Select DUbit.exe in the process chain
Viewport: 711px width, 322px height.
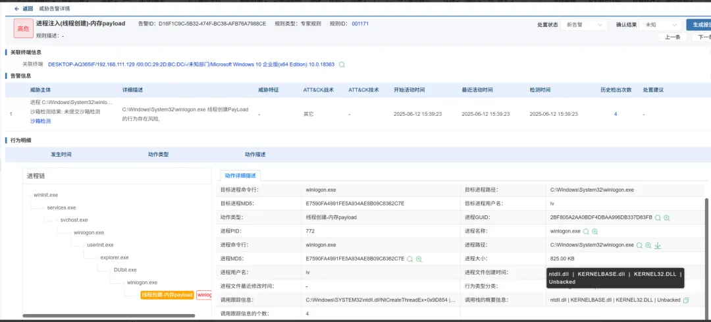coord(125,269)
